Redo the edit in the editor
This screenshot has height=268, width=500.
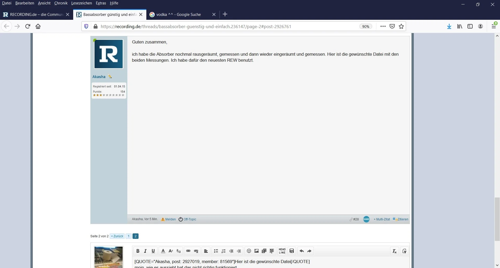pos(309,251)
